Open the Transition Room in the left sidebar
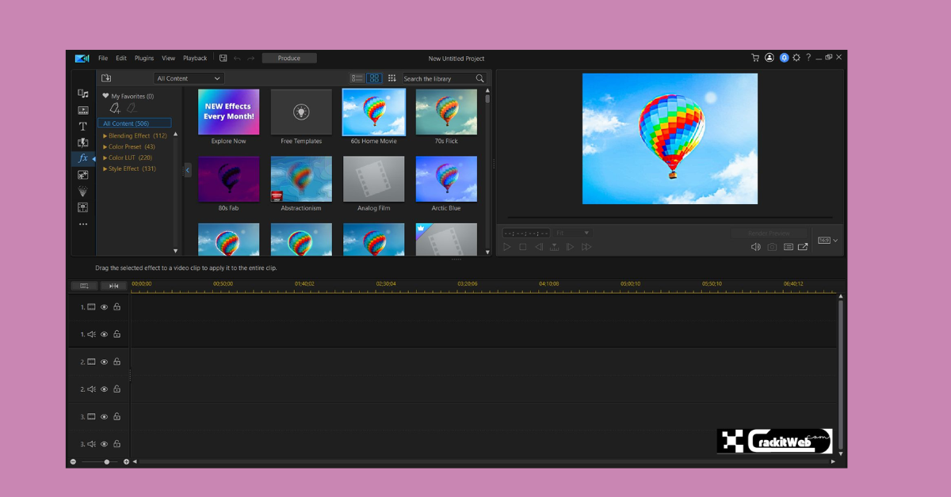 82,141
